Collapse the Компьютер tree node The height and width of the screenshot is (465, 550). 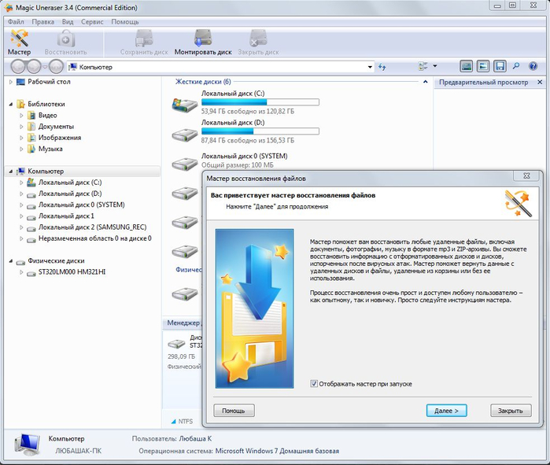[11, 172]
